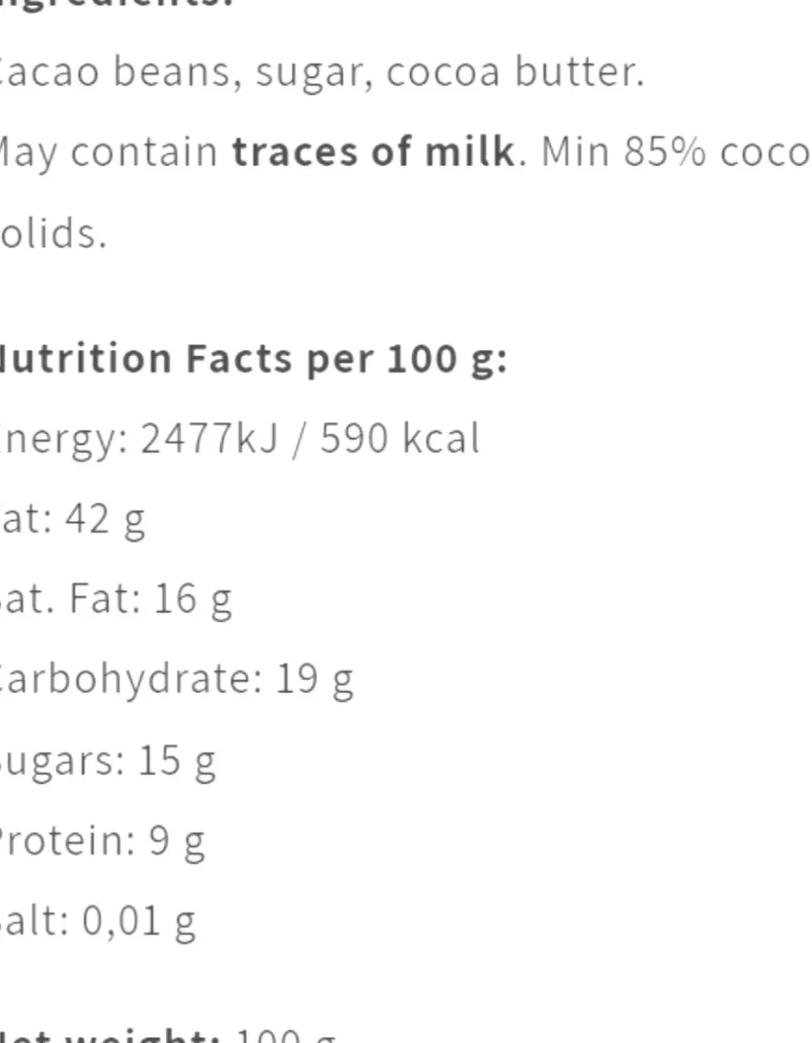The image size is (812, 1043).
Task: Click the 'Cacao beans' ingredient text
Action: [x=118, y=73]
